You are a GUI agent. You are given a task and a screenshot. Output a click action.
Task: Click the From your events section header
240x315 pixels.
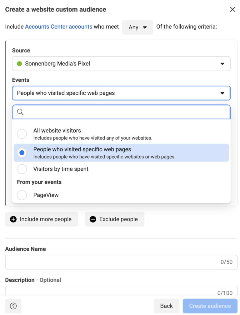point(39,182)
